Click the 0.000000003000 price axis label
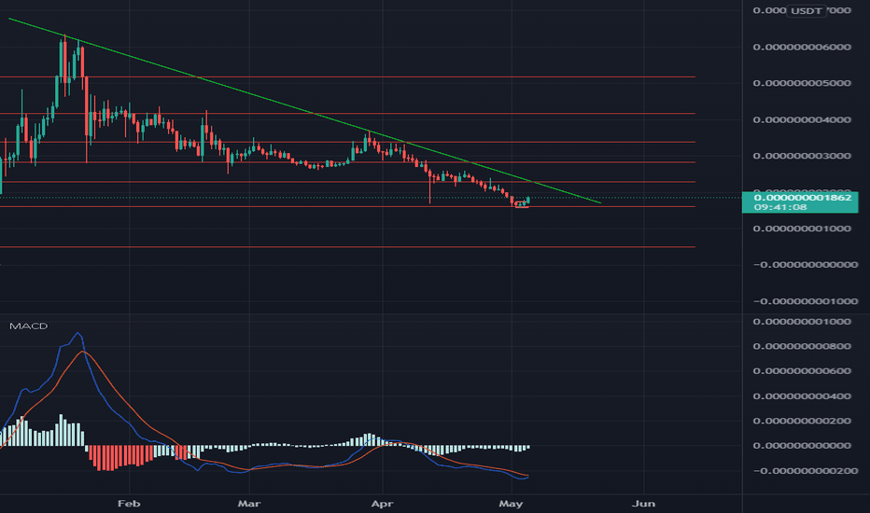This screenshot has height=513, width=870. point(802,156)
